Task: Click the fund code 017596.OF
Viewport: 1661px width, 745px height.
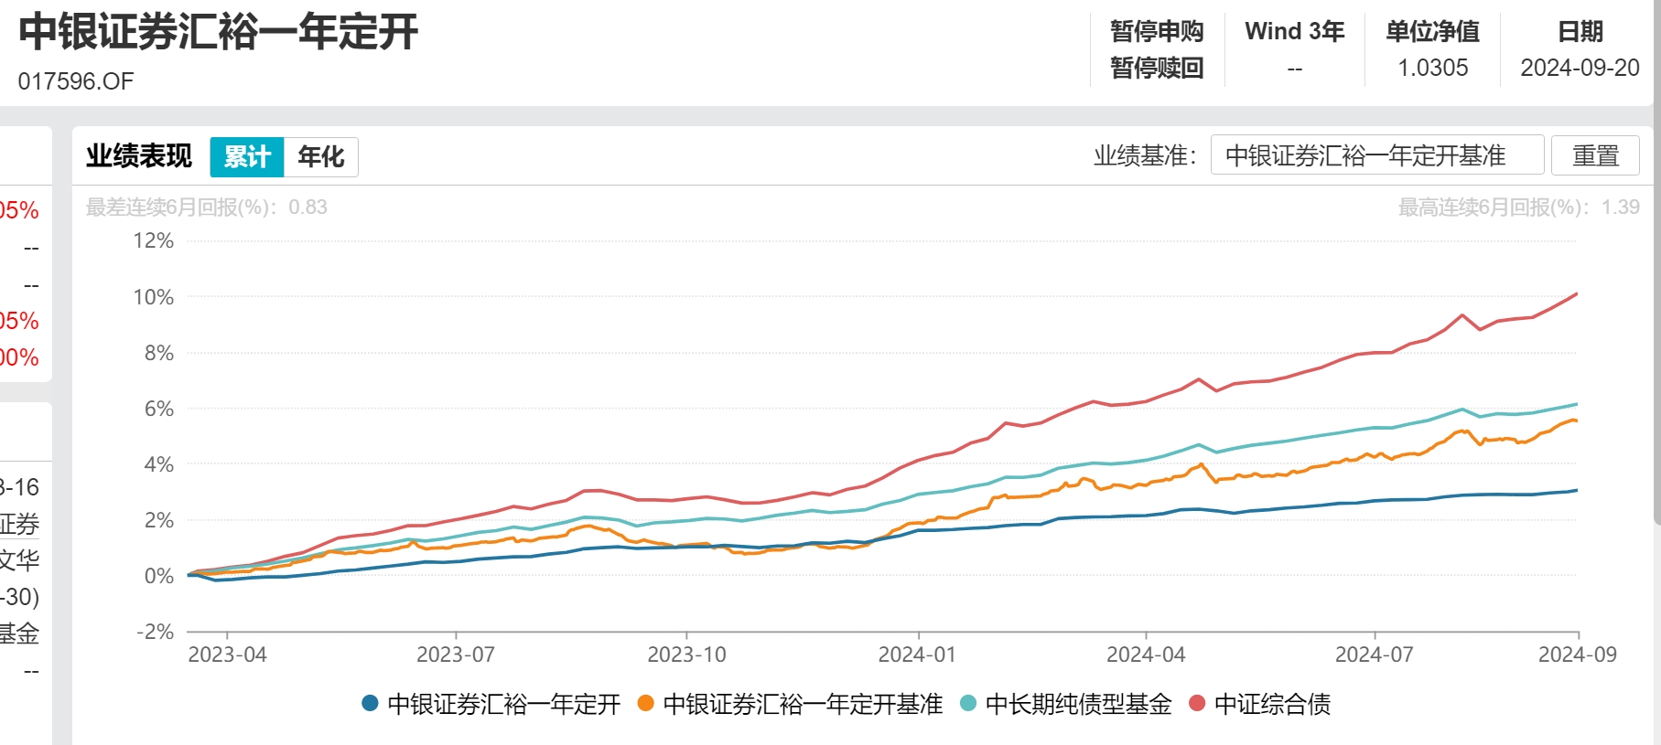Action: click(x=75, y=80)
